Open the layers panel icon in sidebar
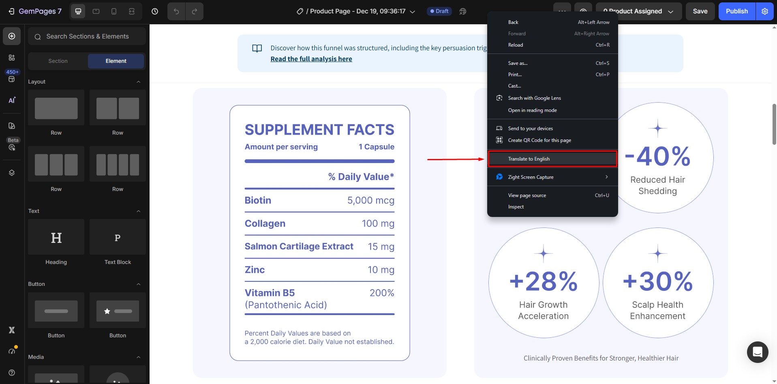This screenshot has width=777, height=384. tap(12, 173)
